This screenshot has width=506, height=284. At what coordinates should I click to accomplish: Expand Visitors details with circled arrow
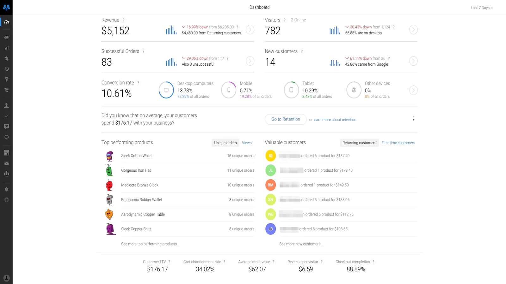point(413,30)
